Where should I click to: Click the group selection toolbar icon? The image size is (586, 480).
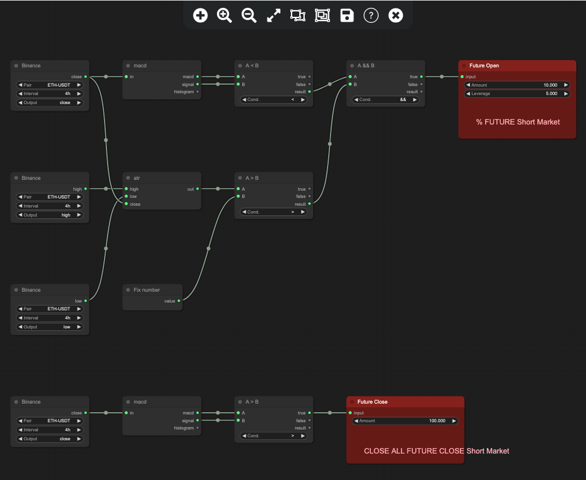322,15
